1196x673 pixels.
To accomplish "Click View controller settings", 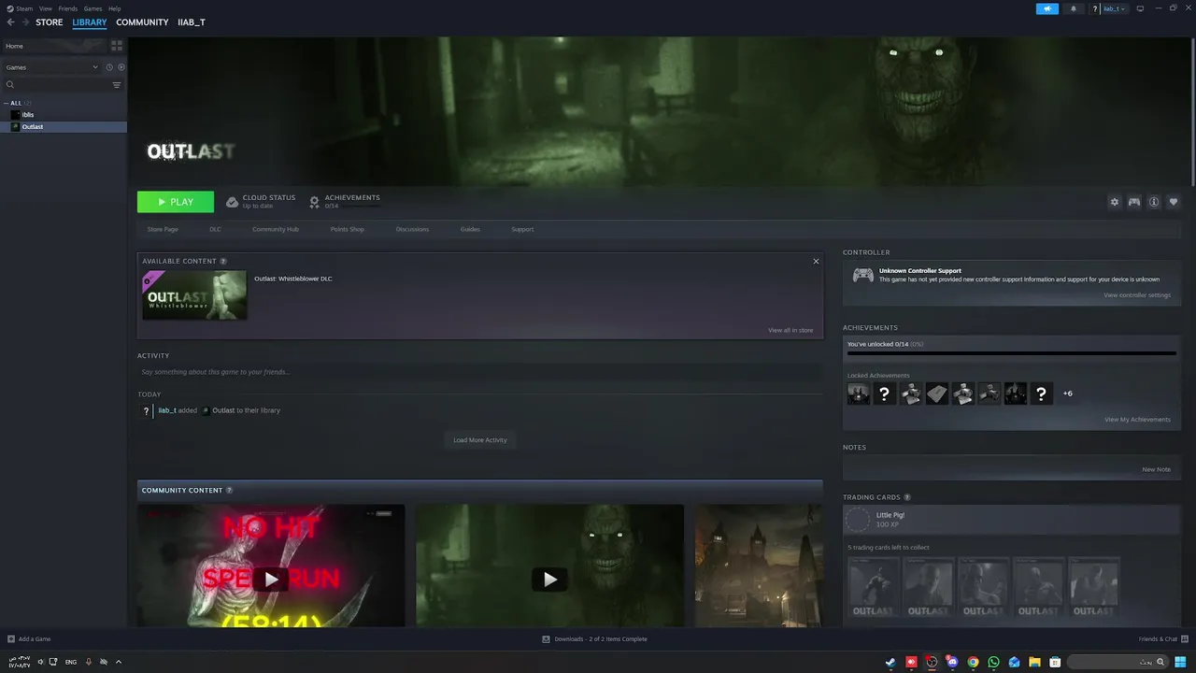I will click(1136, 295).
